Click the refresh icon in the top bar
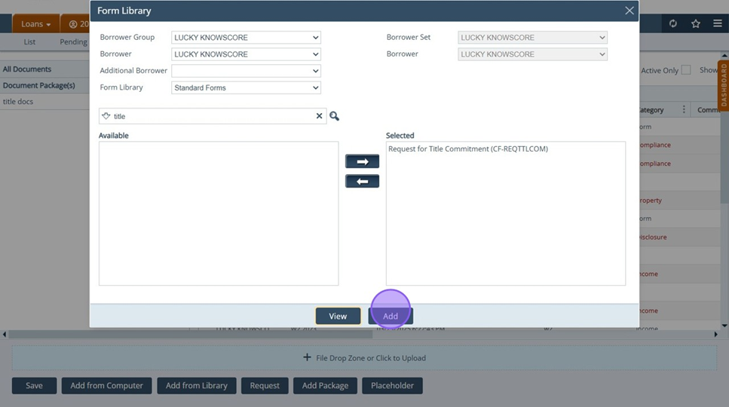Image resolution: width=729 pixels, height=407 pixels. (673, 24)
